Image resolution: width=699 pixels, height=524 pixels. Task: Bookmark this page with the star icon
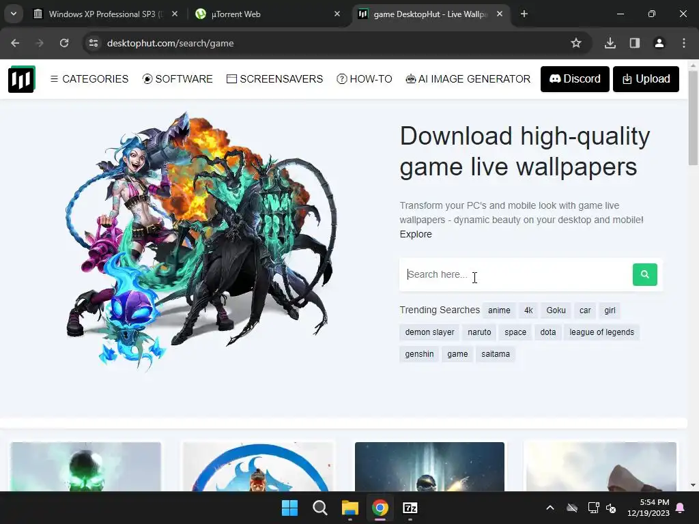[x=576, y=43]
